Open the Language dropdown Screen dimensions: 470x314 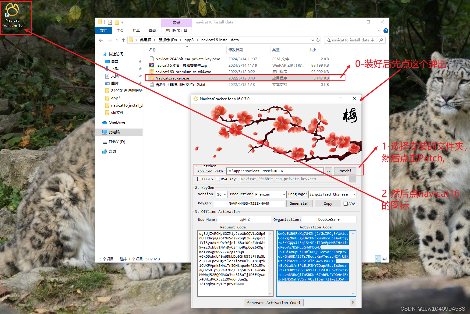tap(332, 194)
